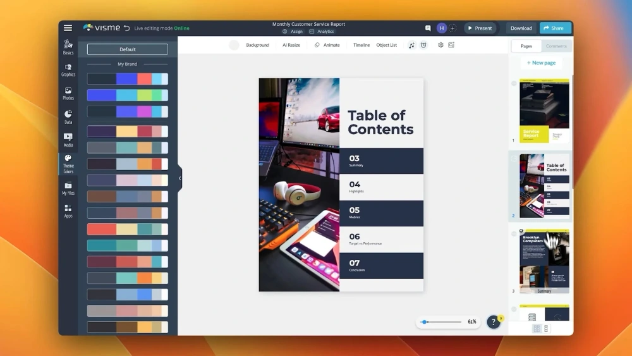Click the 61% zoom value
The width and height of the screenshot is (632, 356).
[x=471, y=322]
